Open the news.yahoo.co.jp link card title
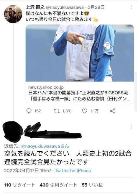 tap(79, 96)
